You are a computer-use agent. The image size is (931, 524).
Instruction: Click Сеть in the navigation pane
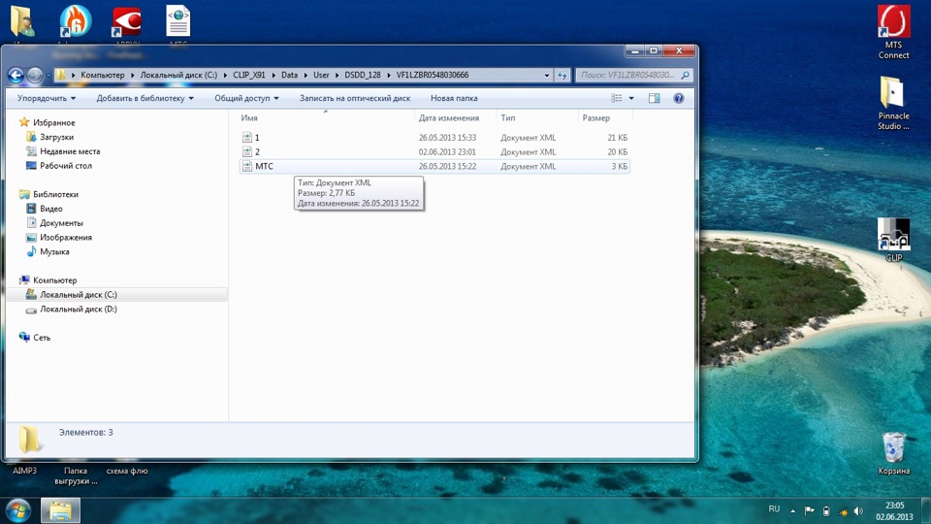pos(42,338)
